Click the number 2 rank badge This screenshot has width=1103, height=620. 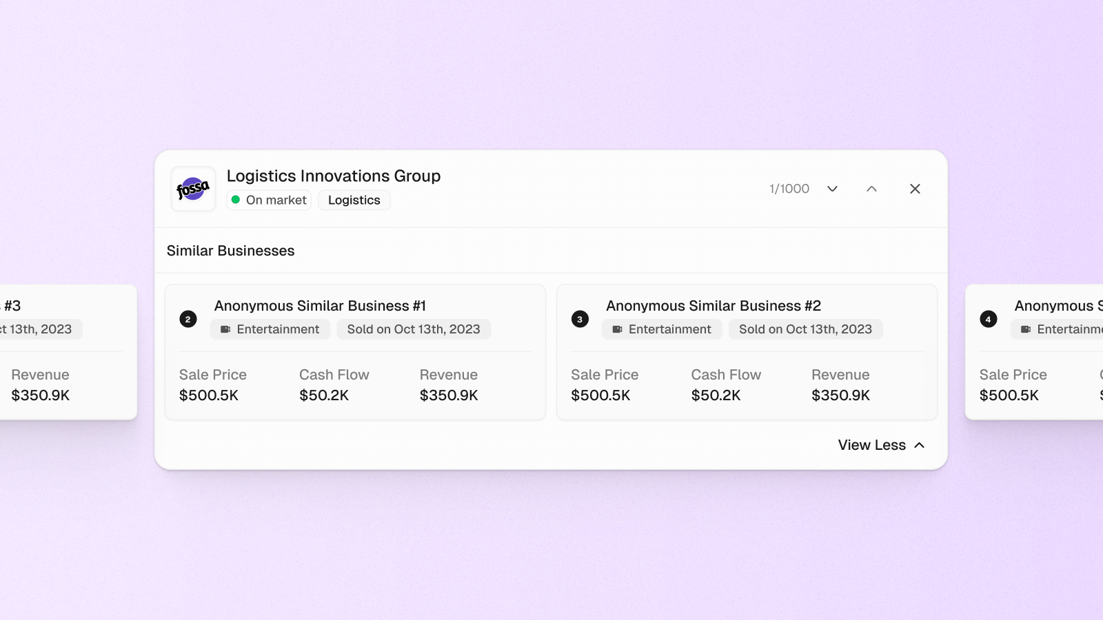point(188,319)
